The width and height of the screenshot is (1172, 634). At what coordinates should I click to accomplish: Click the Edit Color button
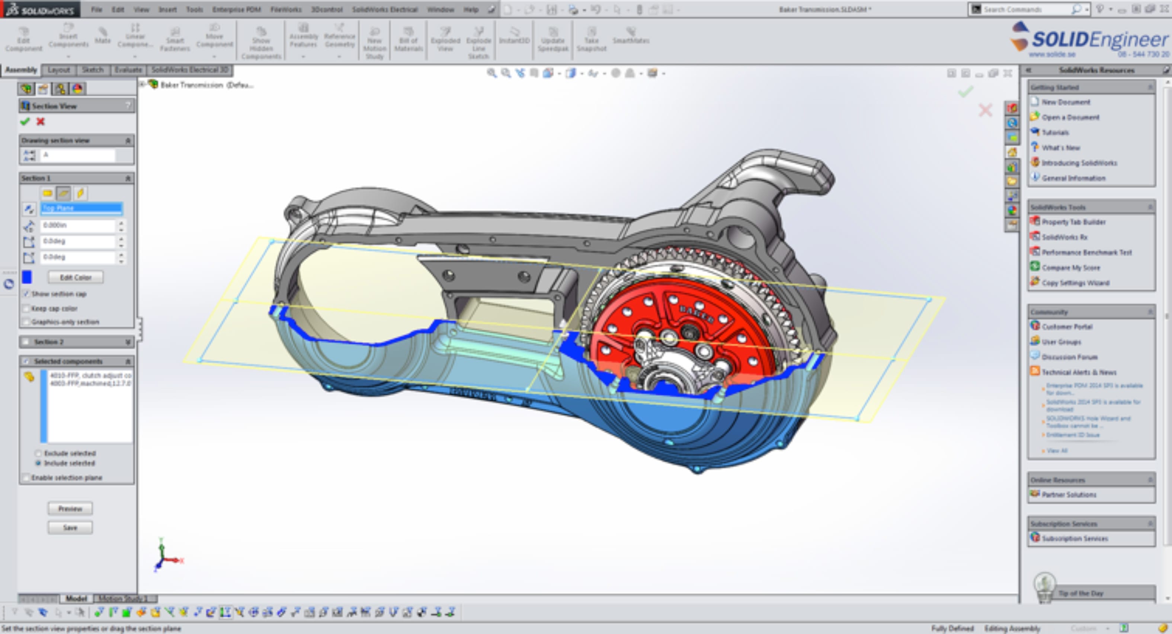[76, 277]
